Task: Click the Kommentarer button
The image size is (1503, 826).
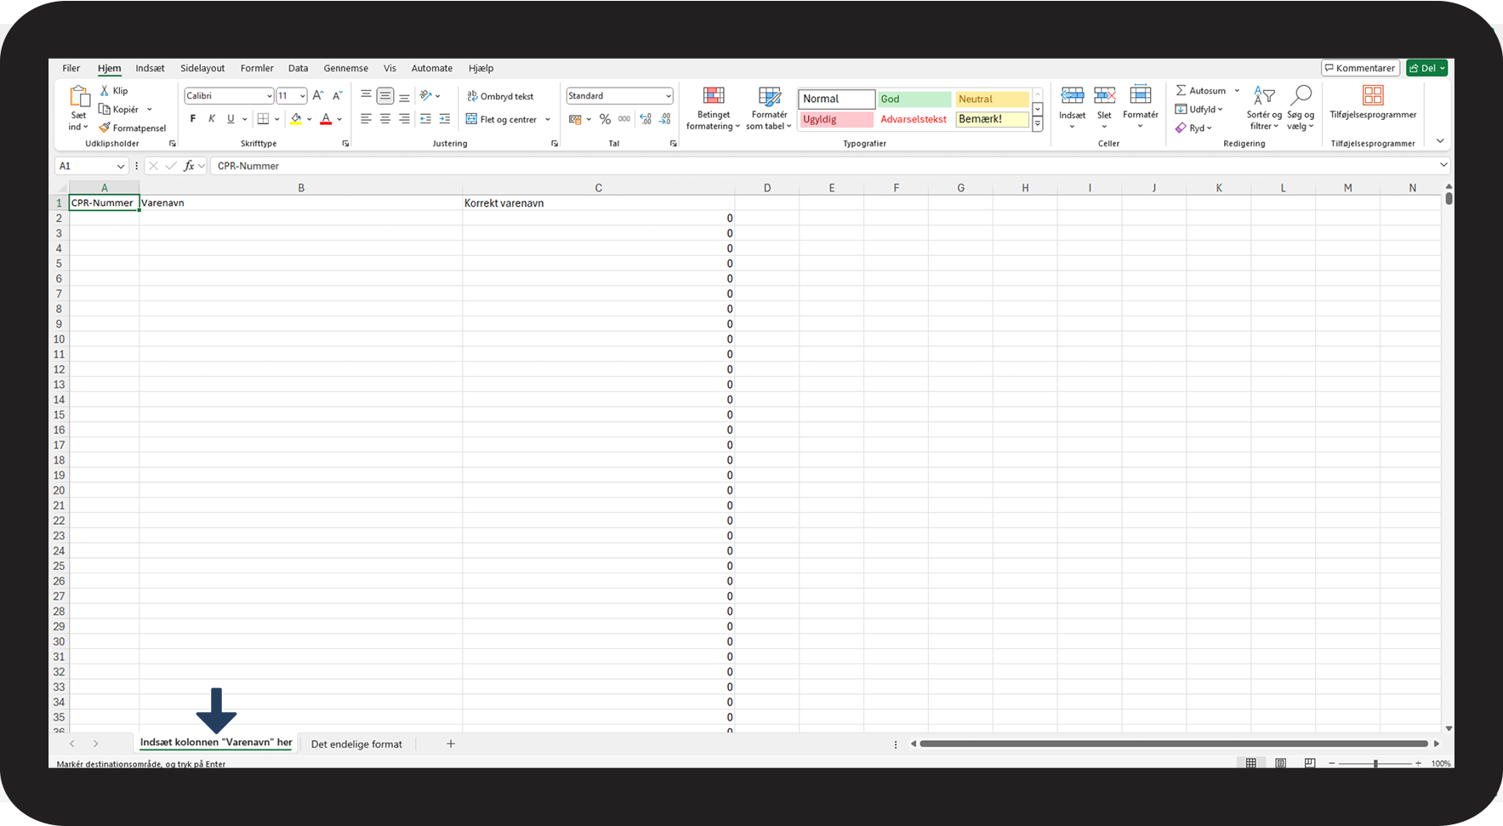Action: [1359, 68]
